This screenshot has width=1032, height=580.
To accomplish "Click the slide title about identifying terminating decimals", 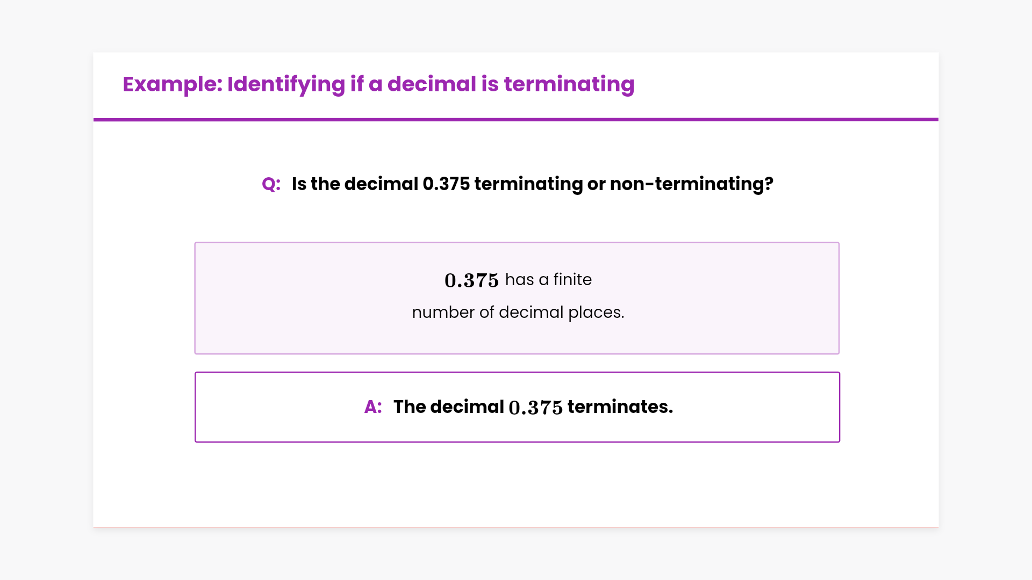I will coord(378,84).
